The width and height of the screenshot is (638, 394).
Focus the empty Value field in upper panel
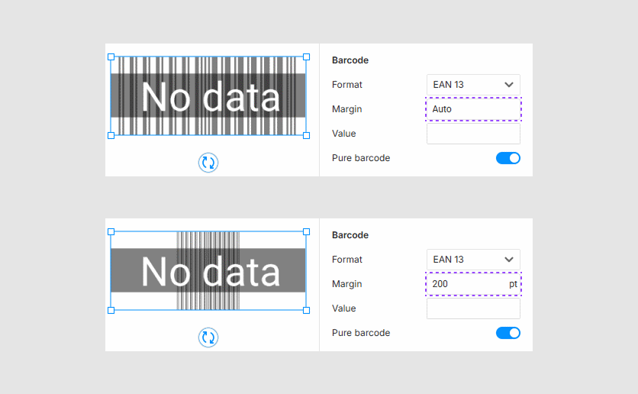(473, 134)
